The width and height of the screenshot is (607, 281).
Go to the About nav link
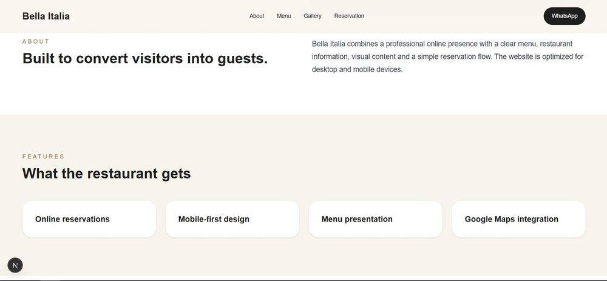(257, 16)
